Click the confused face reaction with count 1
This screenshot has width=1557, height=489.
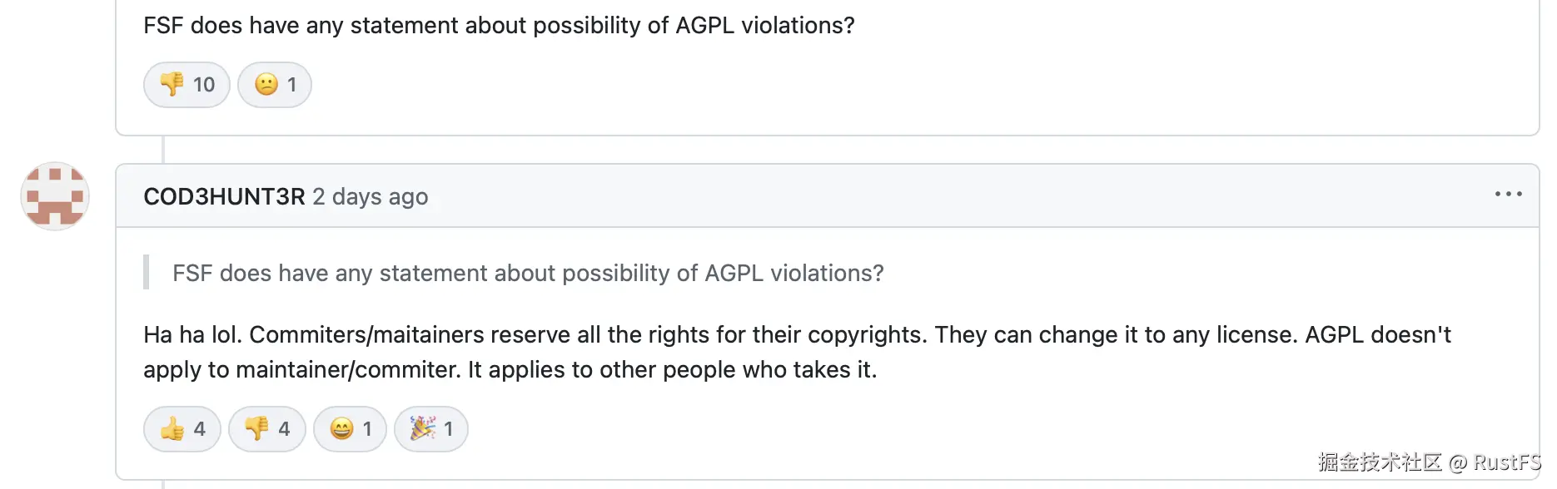tap(275, 84)
